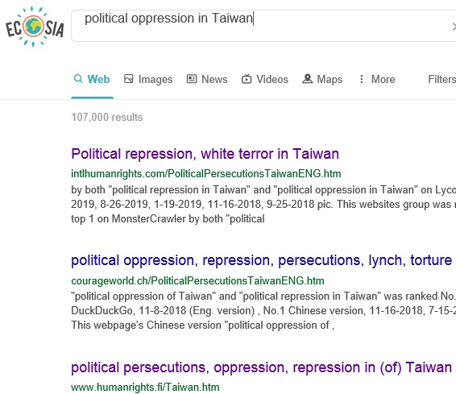456x394 pixels.
Task: Clear the search box with X
Action: [x=454, y=27]
